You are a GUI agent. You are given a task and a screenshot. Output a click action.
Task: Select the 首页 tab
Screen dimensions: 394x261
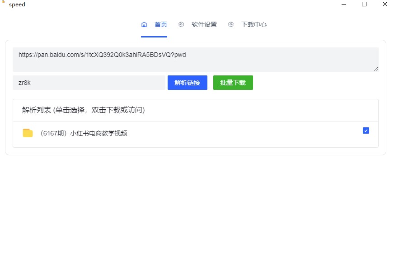160,24
